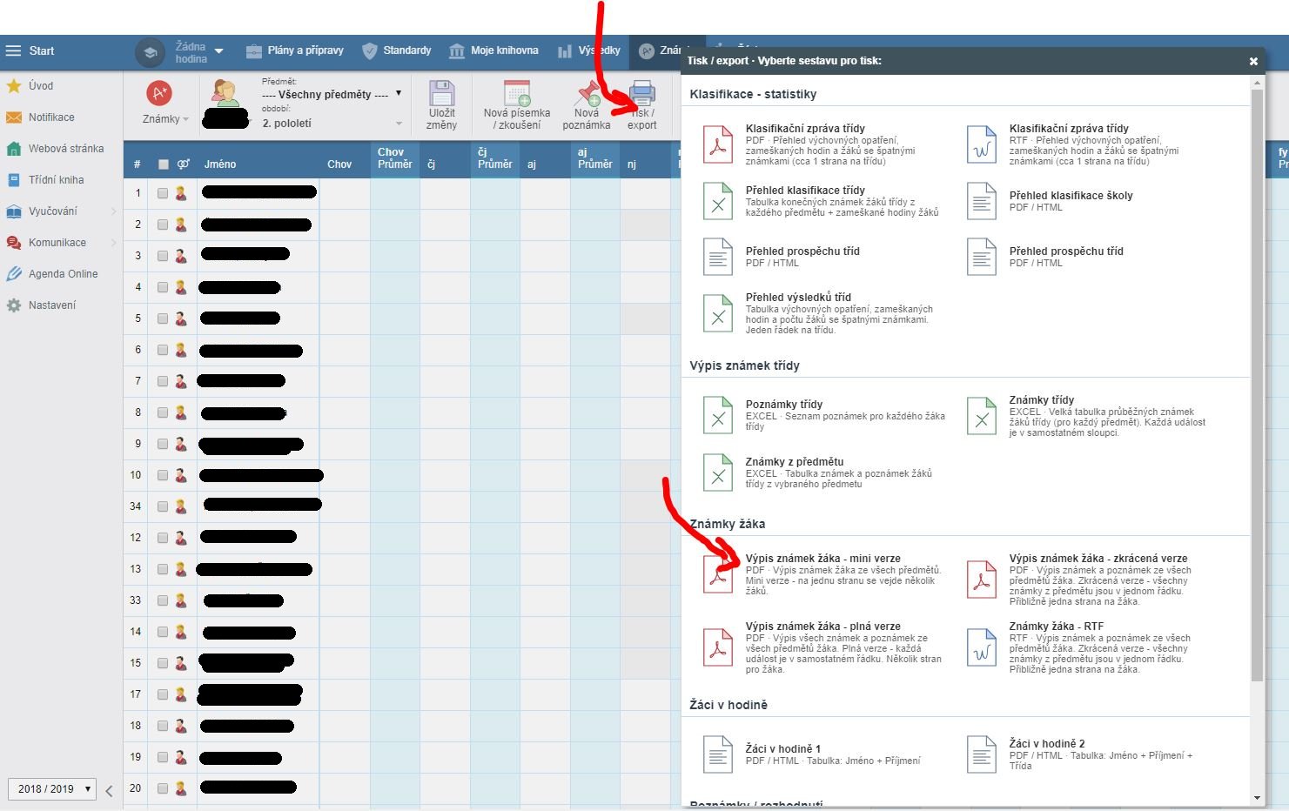
Task: Click the Tisk / export printer icon
Action: coord(642,94)
